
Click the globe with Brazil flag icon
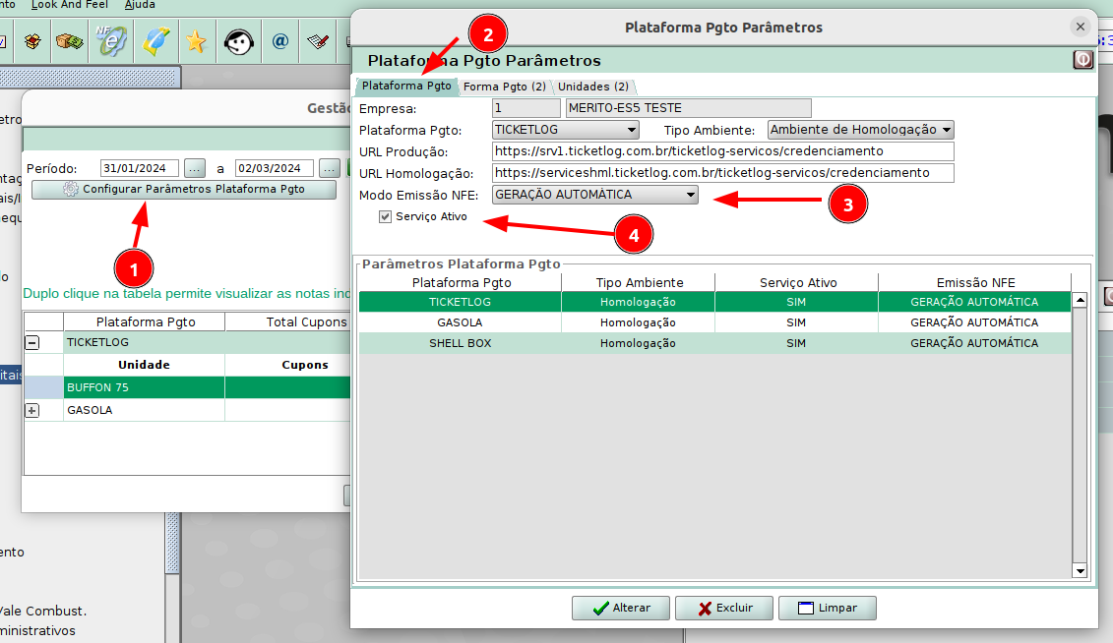click(155, 41)
